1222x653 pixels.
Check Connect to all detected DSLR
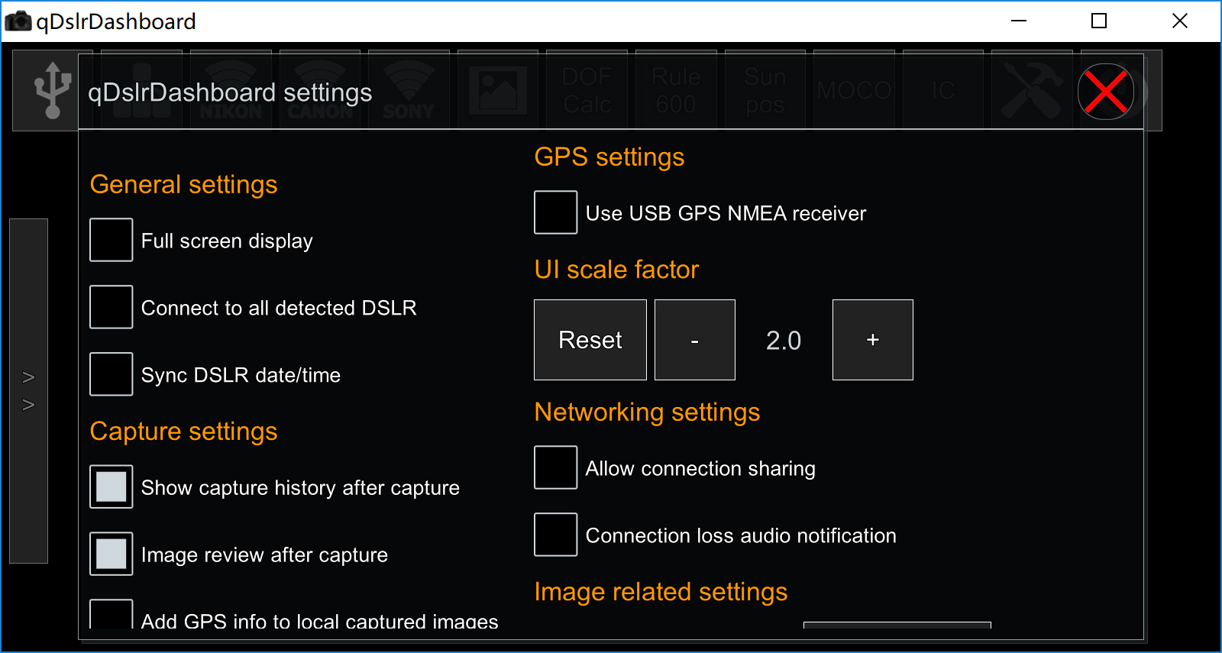(112, 307)
